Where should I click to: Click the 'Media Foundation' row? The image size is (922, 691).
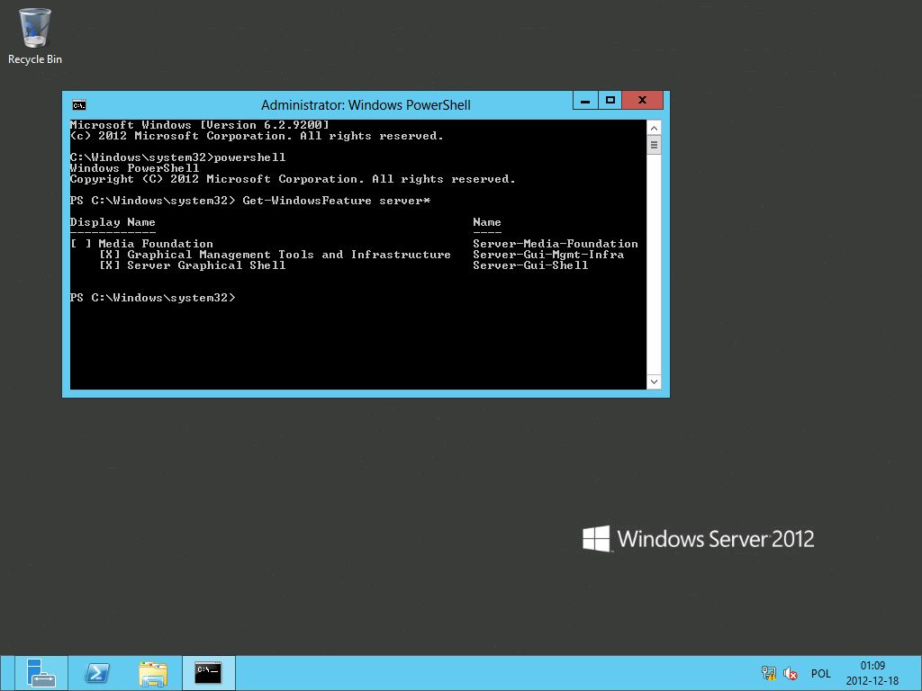[353, 244]
